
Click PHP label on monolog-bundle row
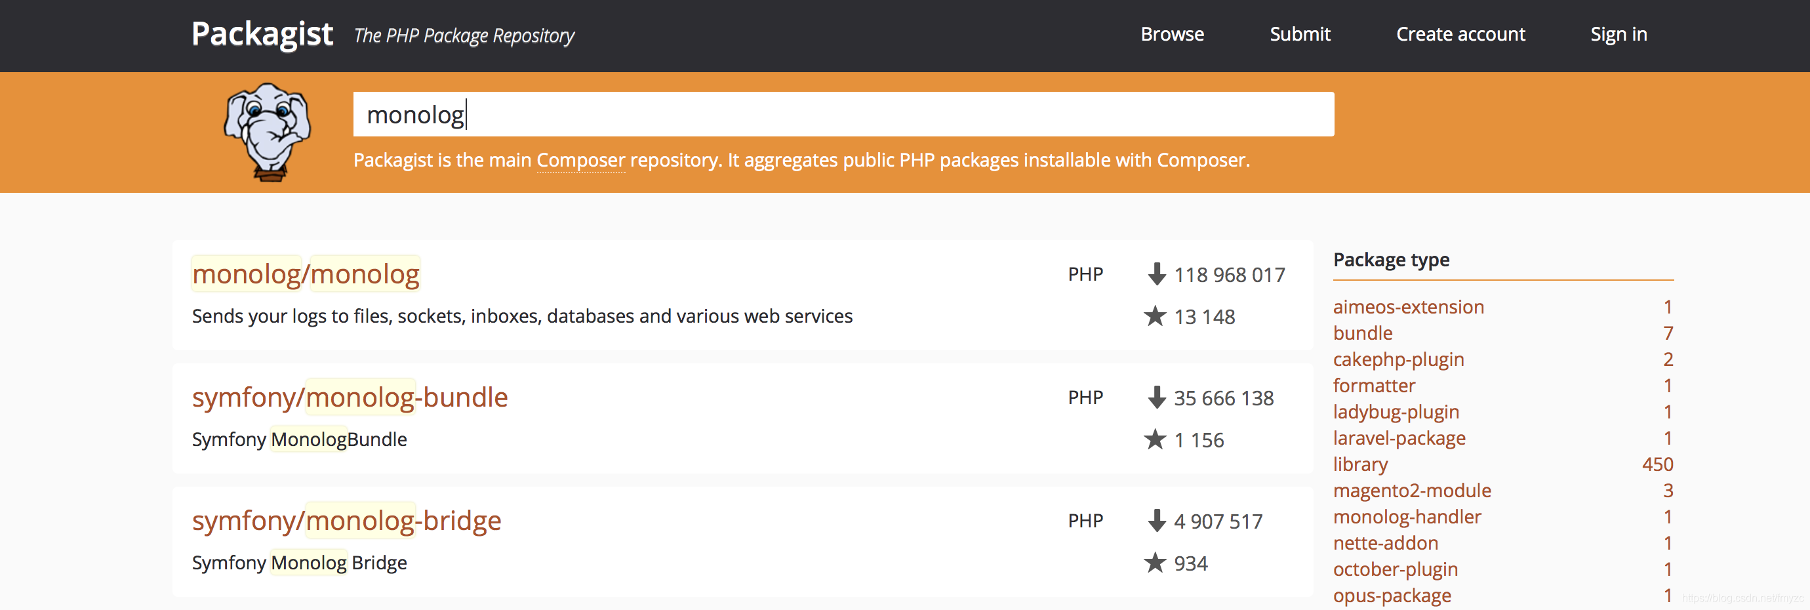click(x=1085, y=397)
